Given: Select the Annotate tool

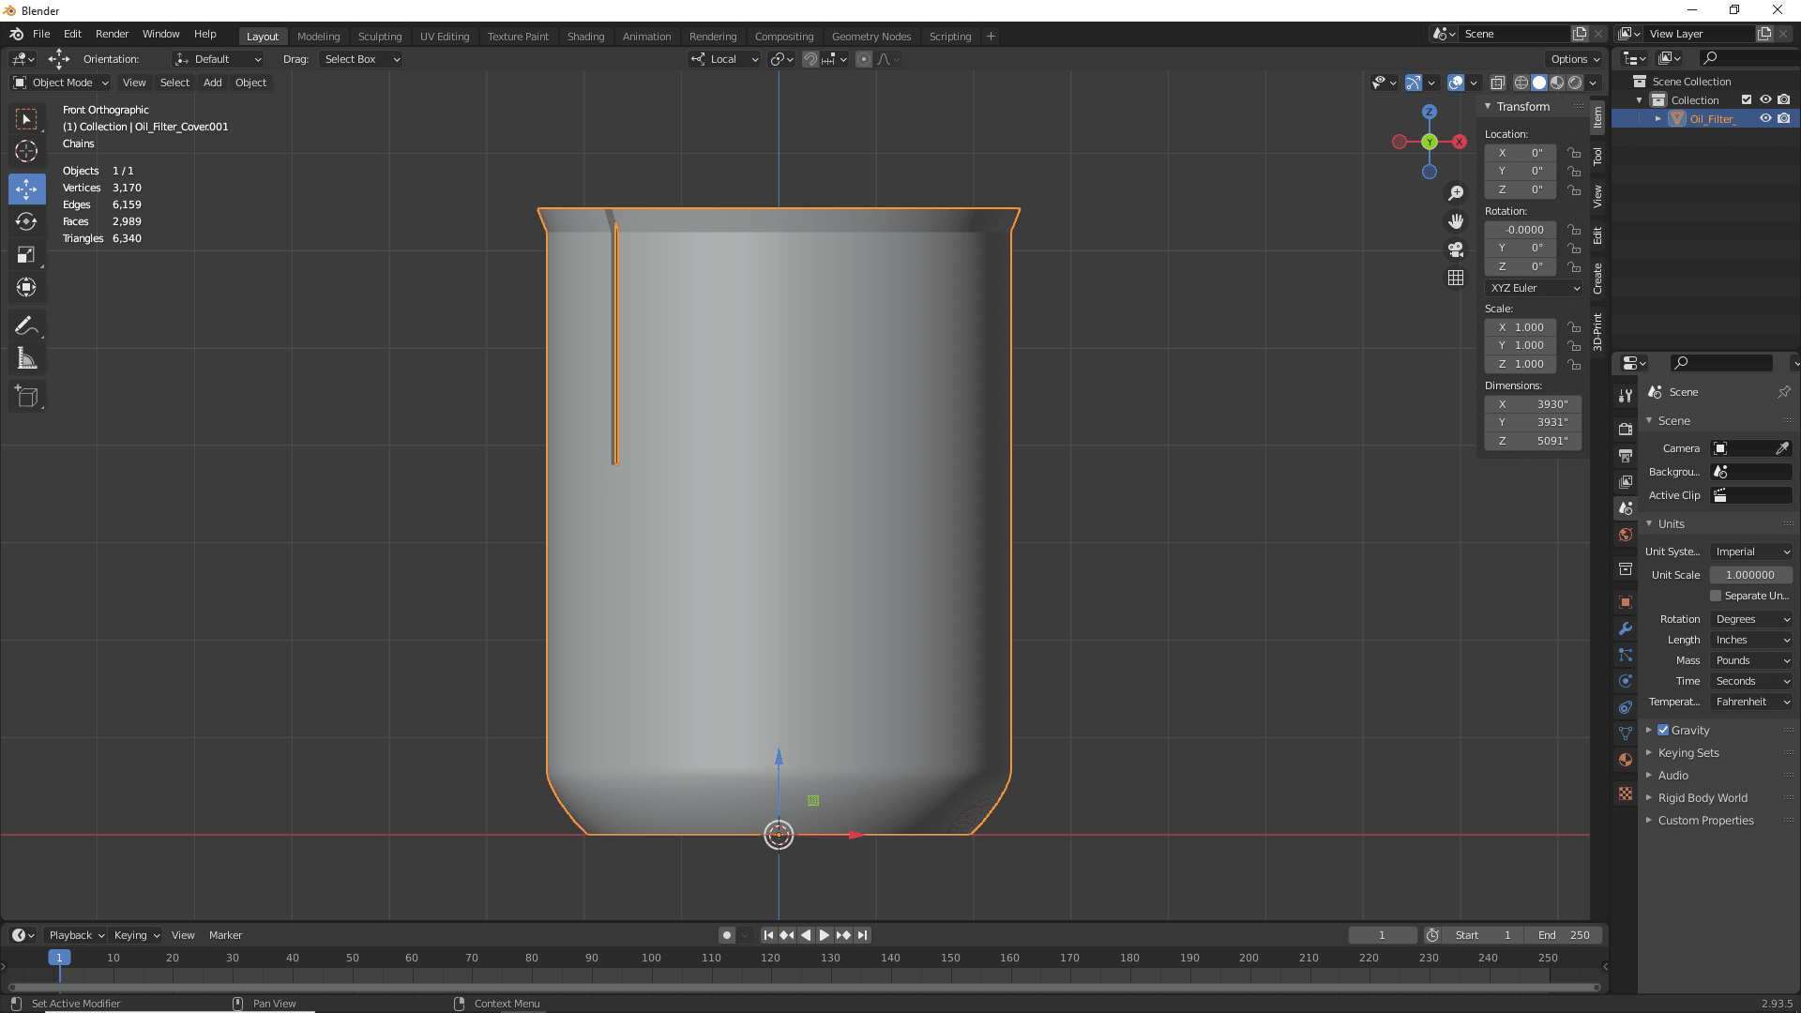Looking at the screenshot, I should point(26,325).
